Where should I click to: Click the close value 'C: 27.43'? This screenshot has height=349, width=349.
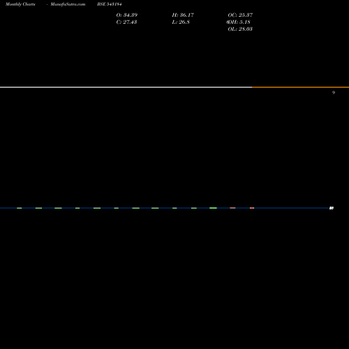click(126, 22)
